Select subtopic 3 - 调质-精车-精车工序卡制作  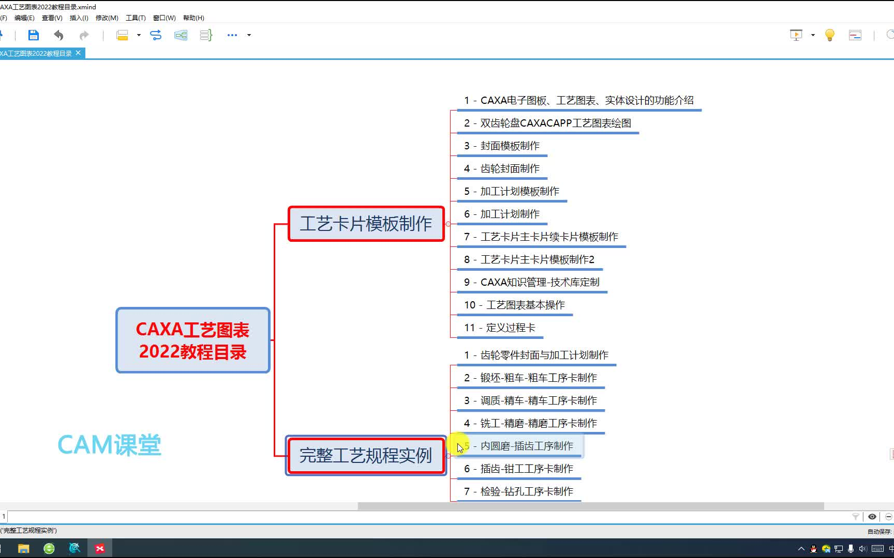531,401
